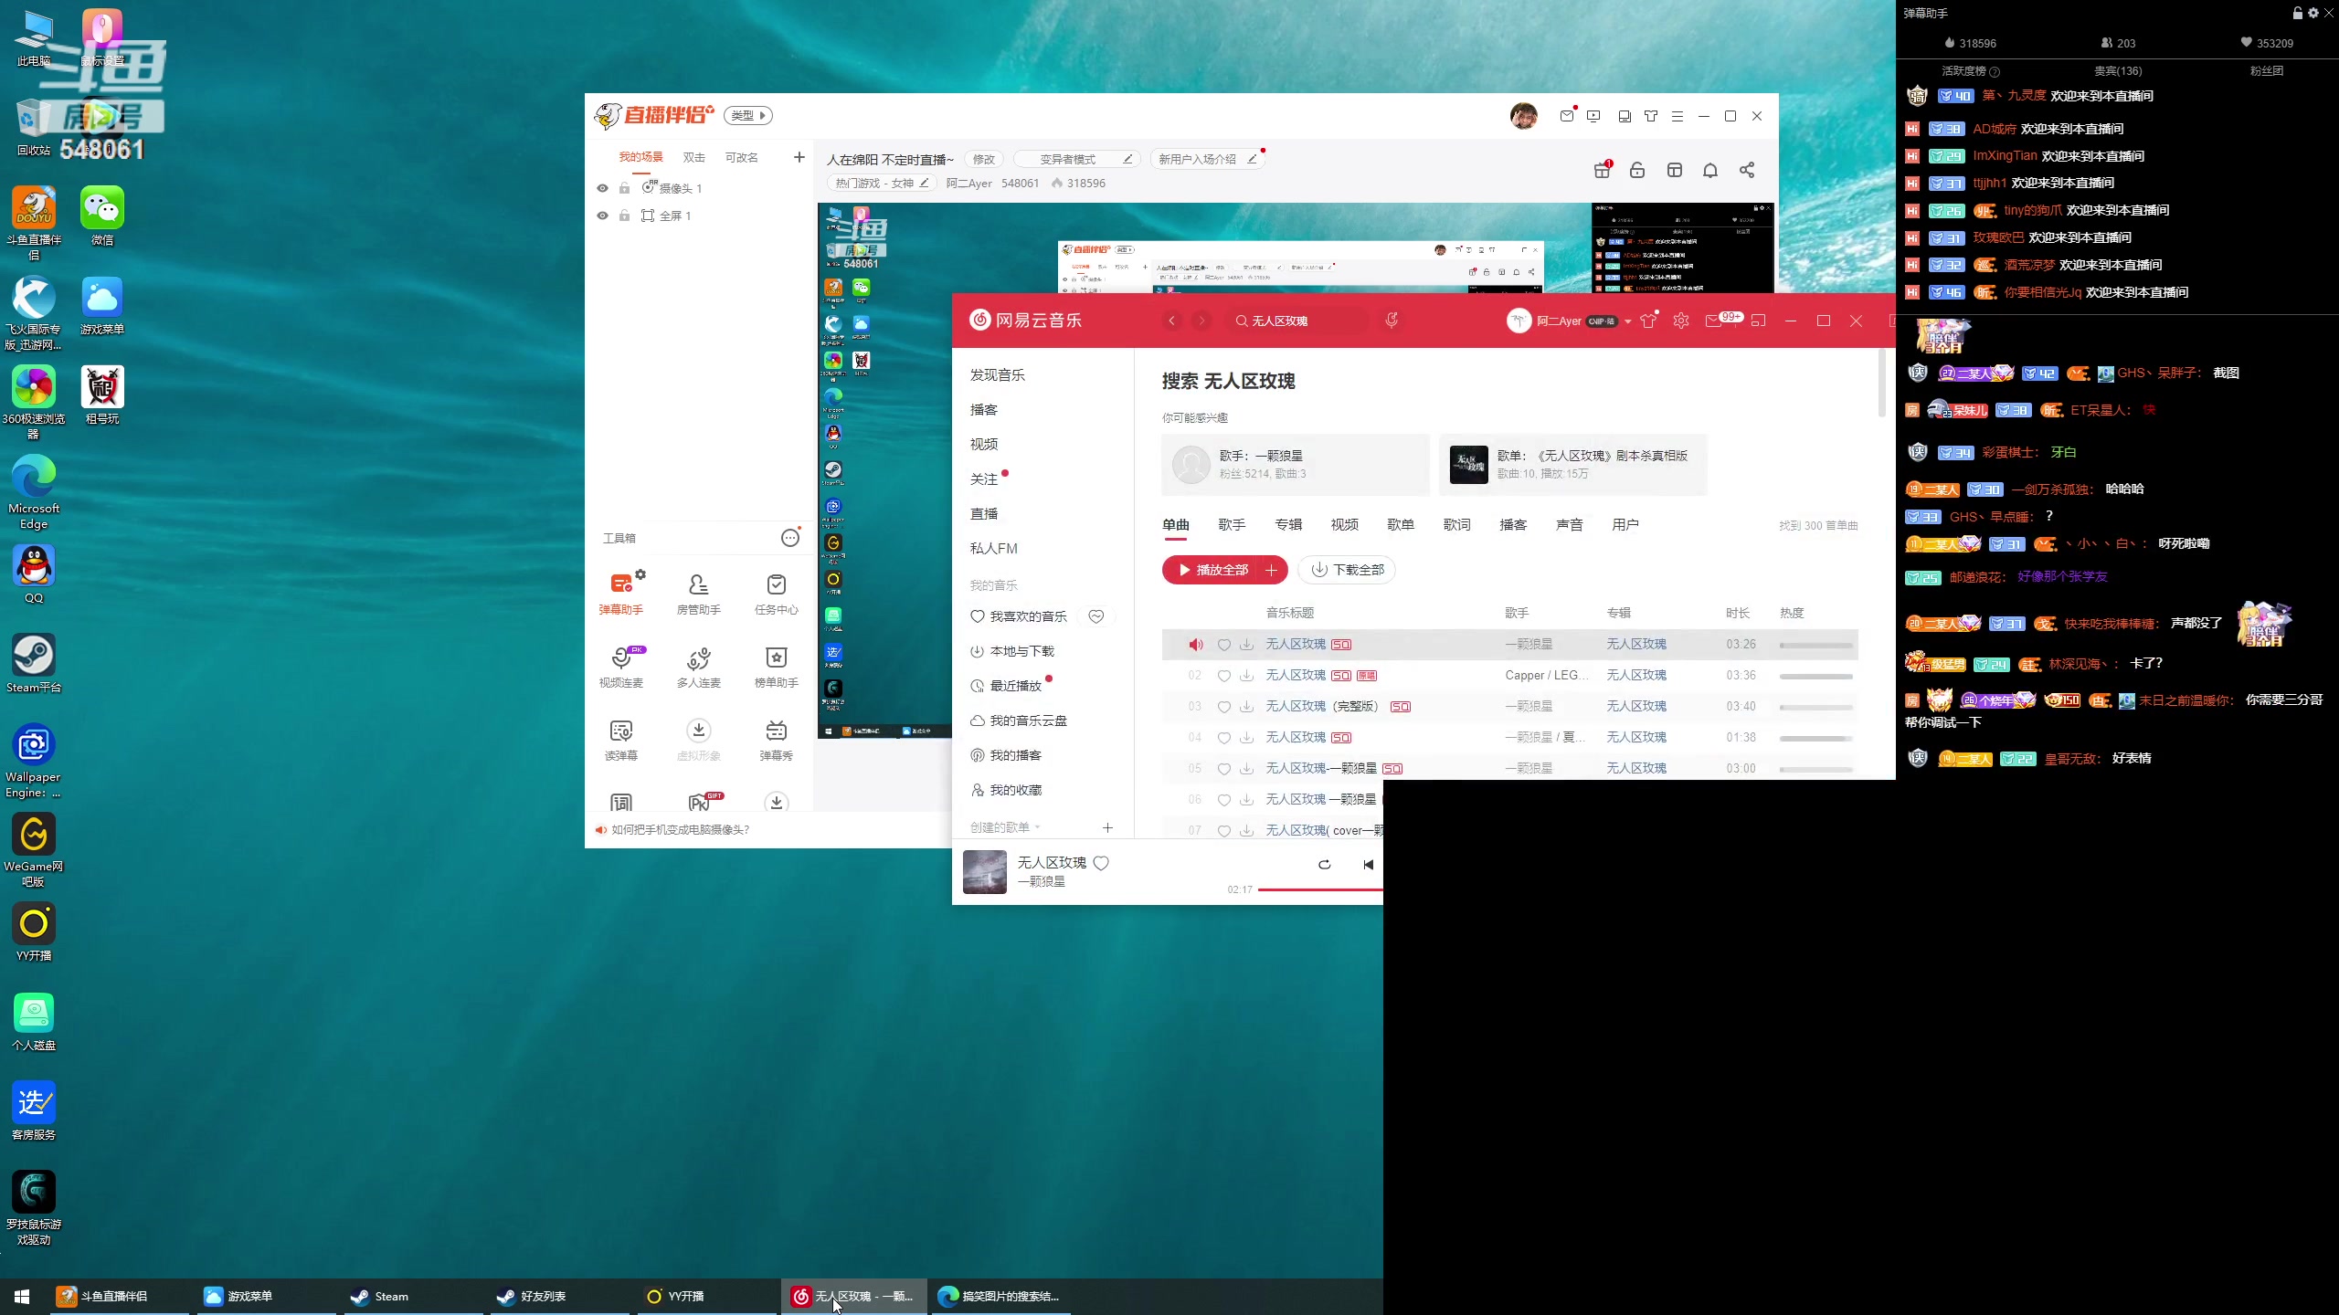The height and width of the screenshot is (1315, 2339).
Task: Click the share icon in 直播伴侣
Action: [x=1747, y=170]
